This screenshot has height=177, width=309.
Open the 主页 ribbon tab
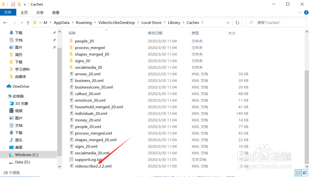coord(24,12)
